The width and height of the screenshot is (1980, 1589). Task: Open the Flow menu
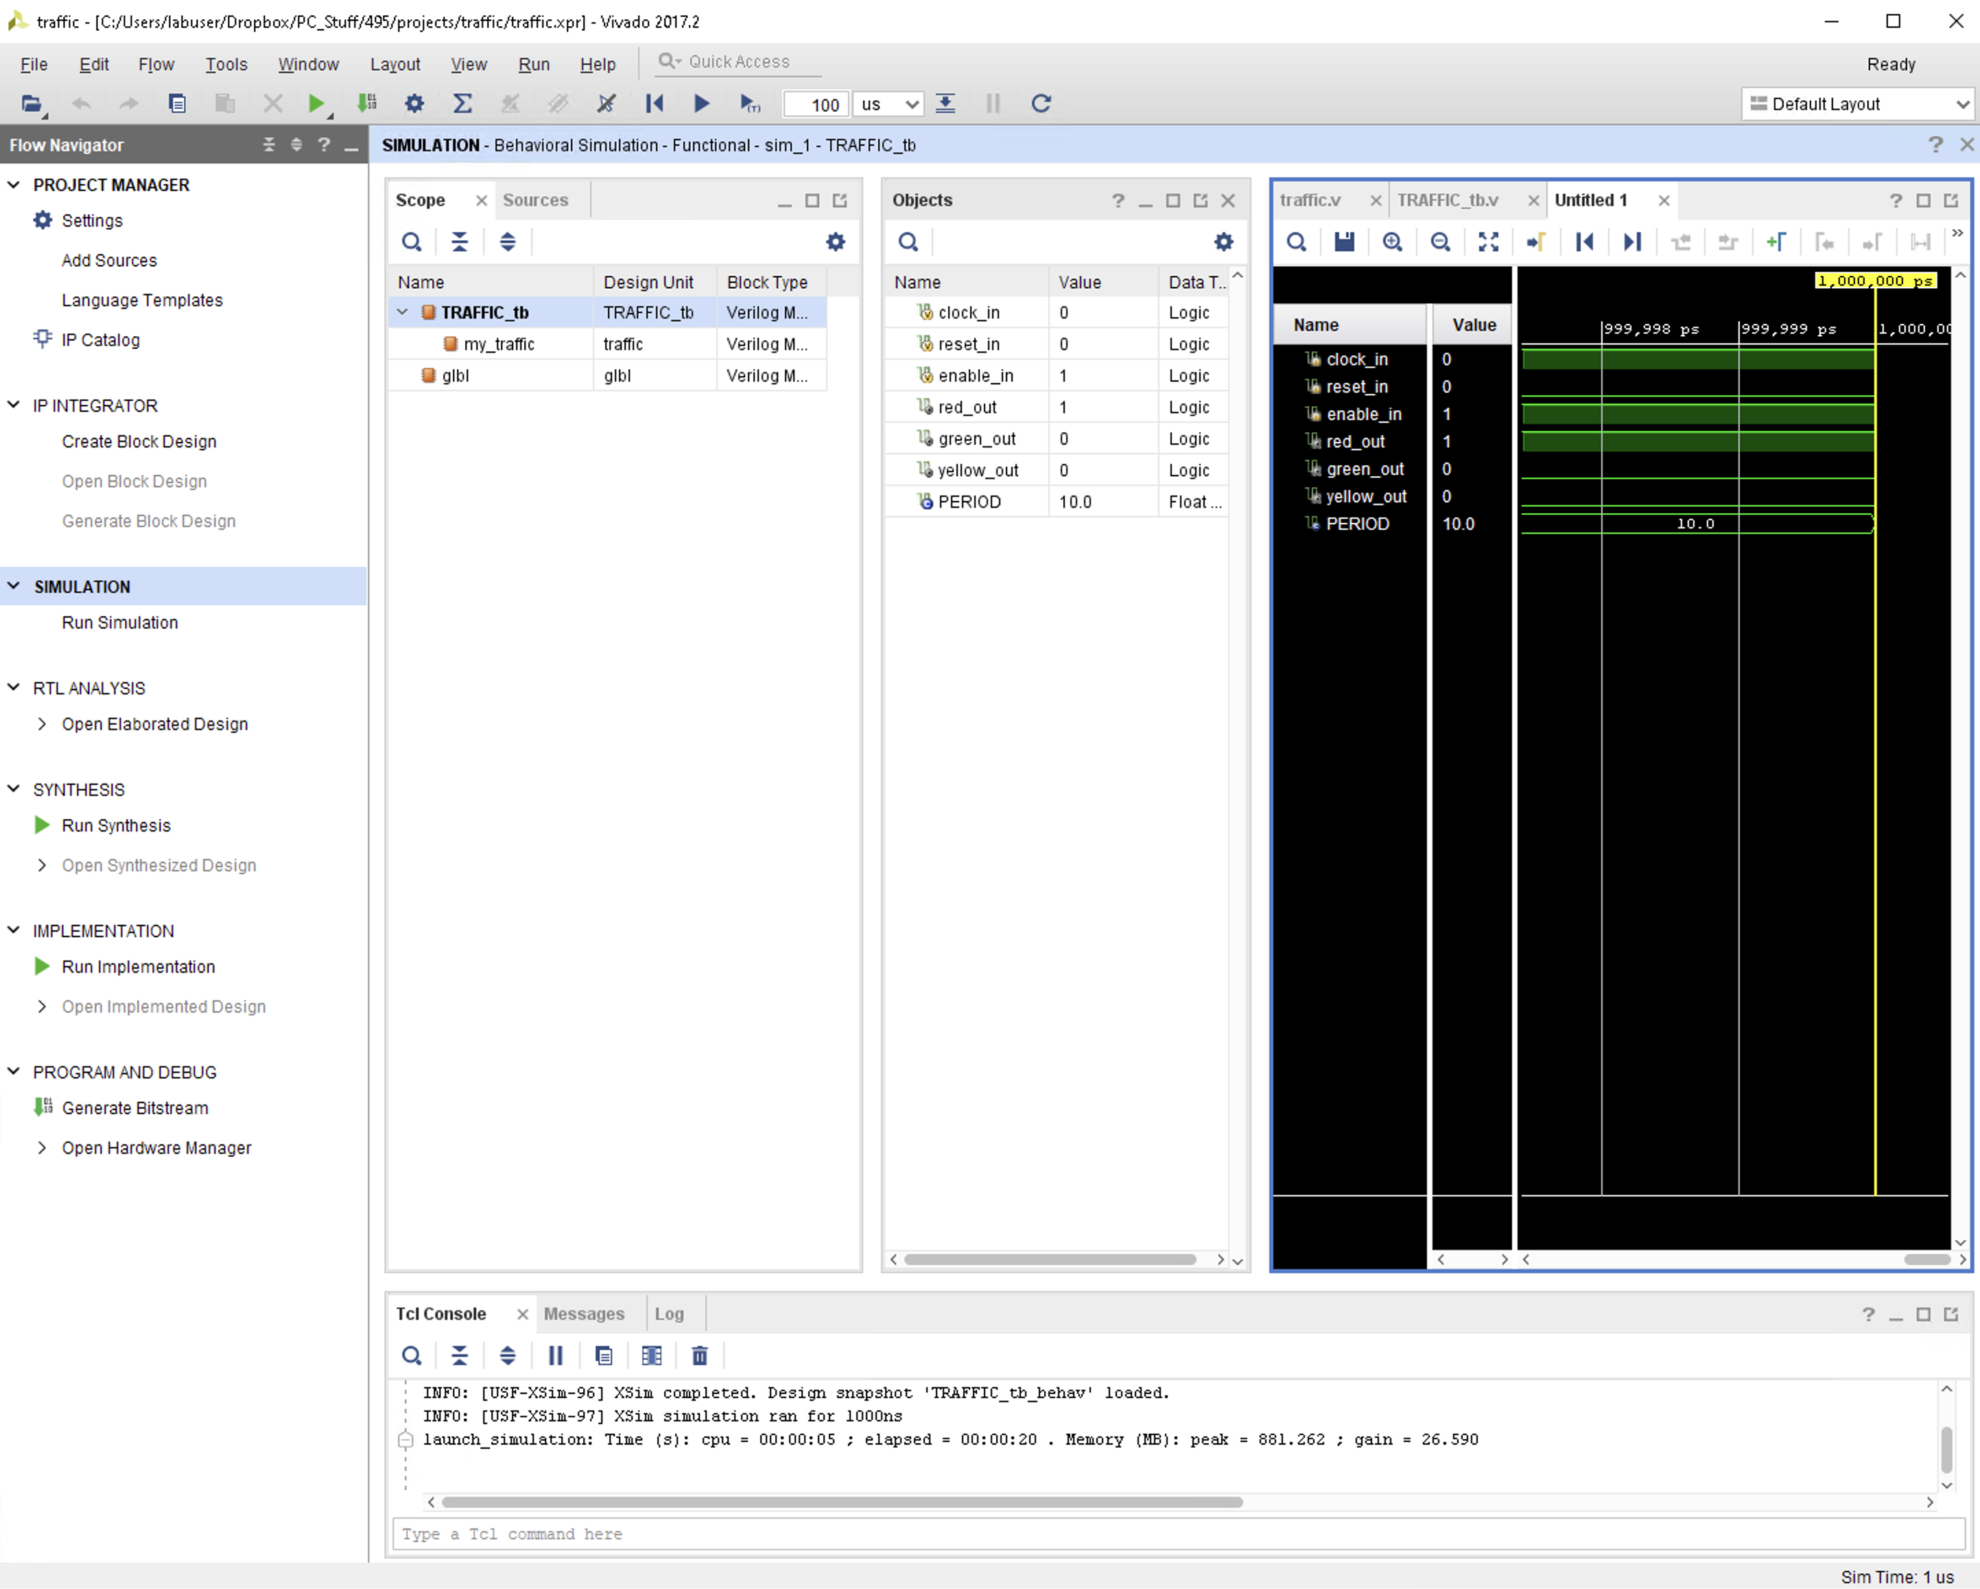click(156, 64)
